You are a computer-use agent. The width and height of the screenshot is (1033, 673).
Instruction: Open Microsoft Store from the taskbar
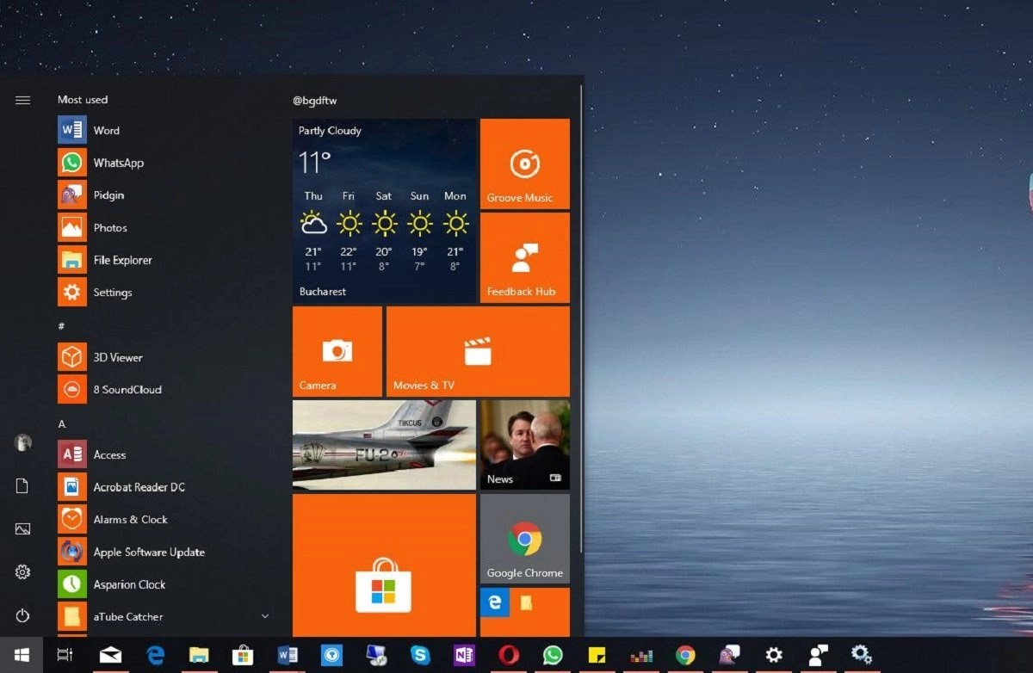click(x=243, y=655)
